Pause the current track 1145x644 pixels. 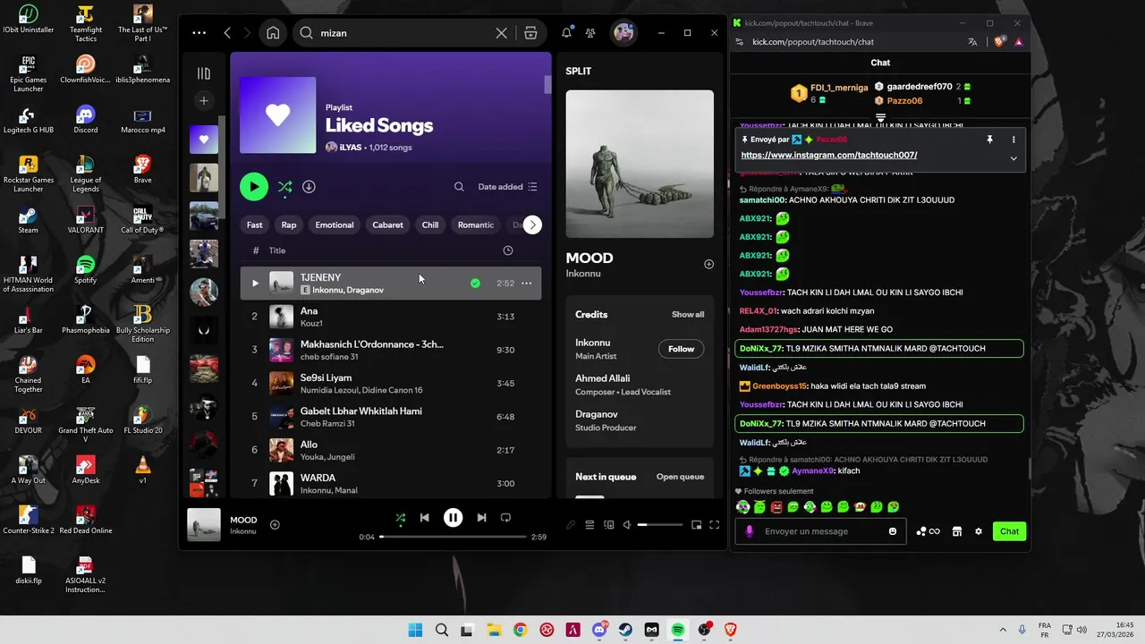coord(454,518)
